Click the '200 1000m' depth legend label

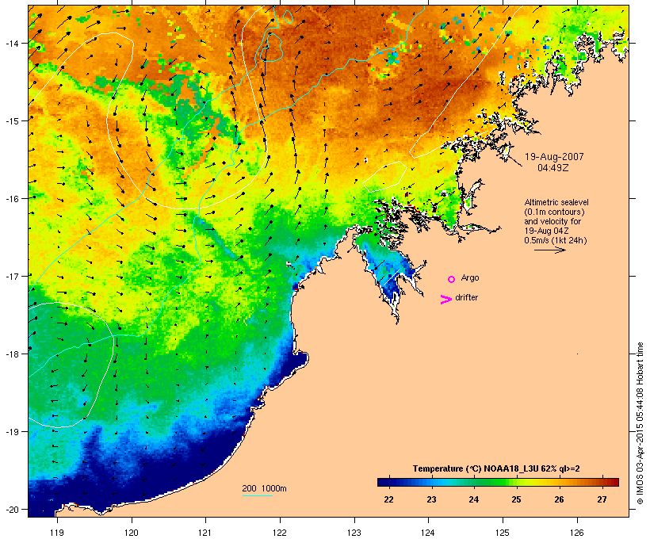[x=264, y=488]
